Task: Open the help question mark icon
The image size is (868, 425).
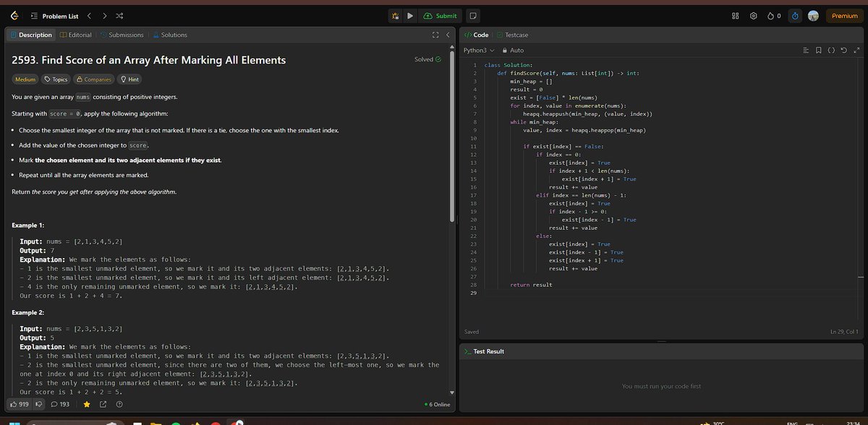Action: click(119, 404)
